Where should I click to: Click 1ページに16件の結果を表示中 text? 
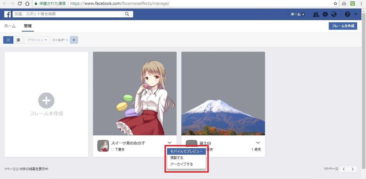click(26, 169)
